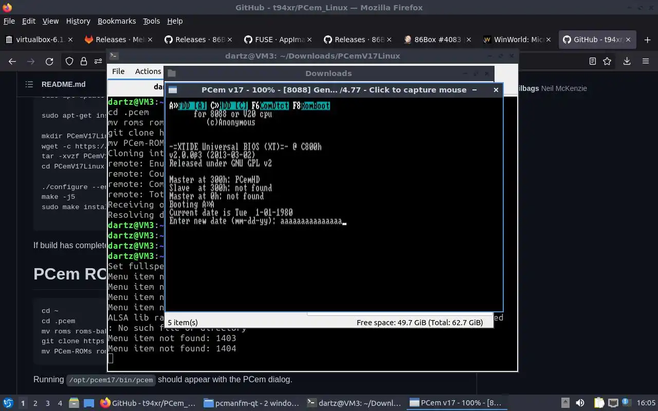Click the 'sudo make instal' README code line

(74, 207)
